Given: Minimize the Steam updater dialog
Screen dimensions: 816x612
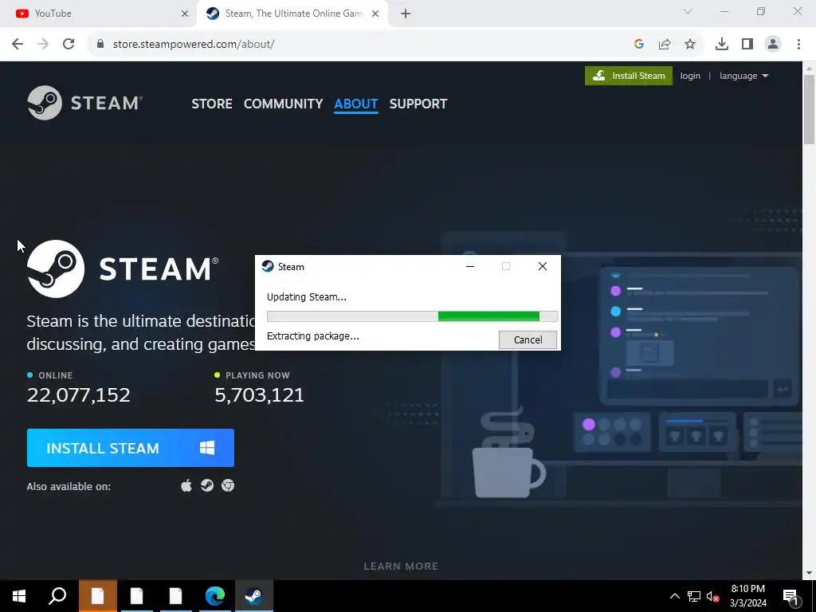Looking at the screenshot, I should click(470, 266).
